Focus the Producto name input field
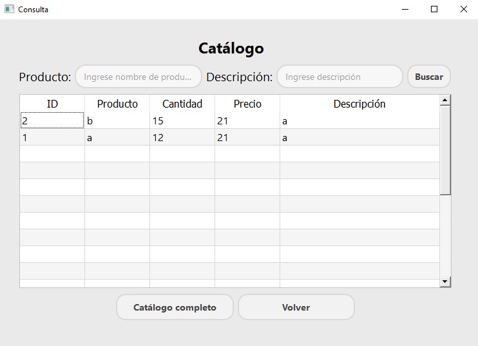 tap(139, 77)
